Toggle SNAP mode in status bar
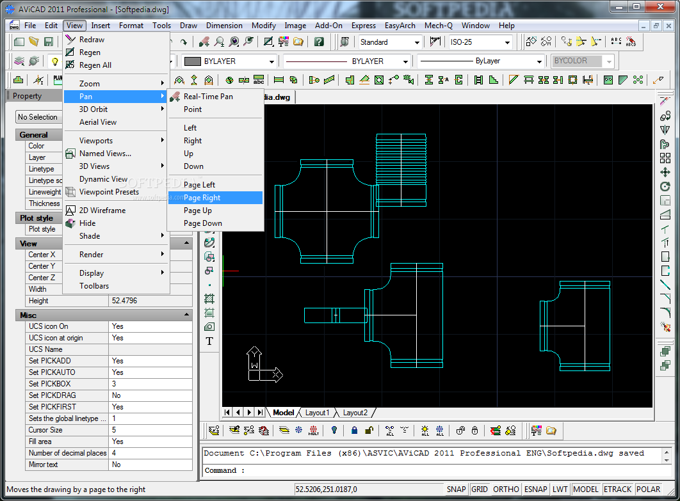The image size is (680, 501). 456,489
